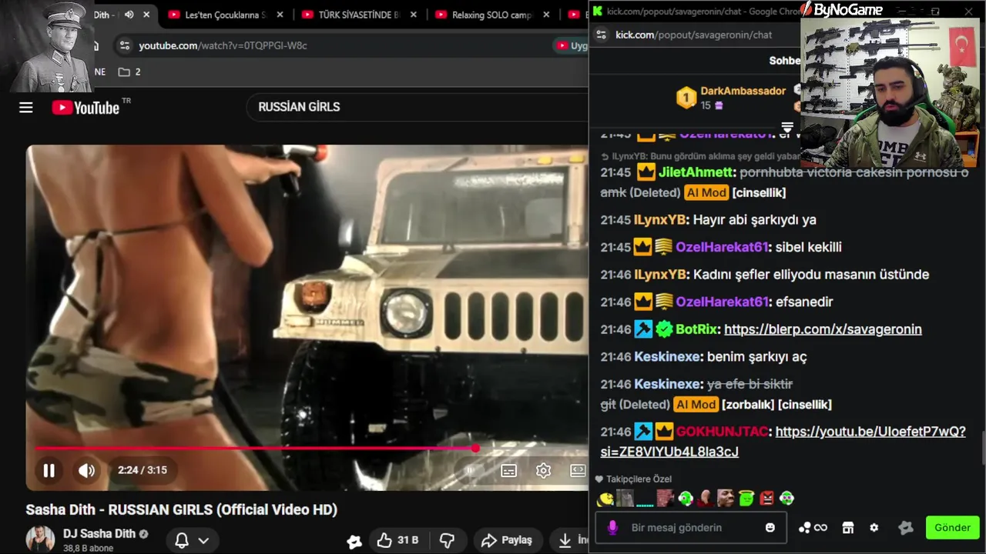Click the grey star badge icon near Gönder
Viewport: 986px width, 554px height.
(906, 528)
